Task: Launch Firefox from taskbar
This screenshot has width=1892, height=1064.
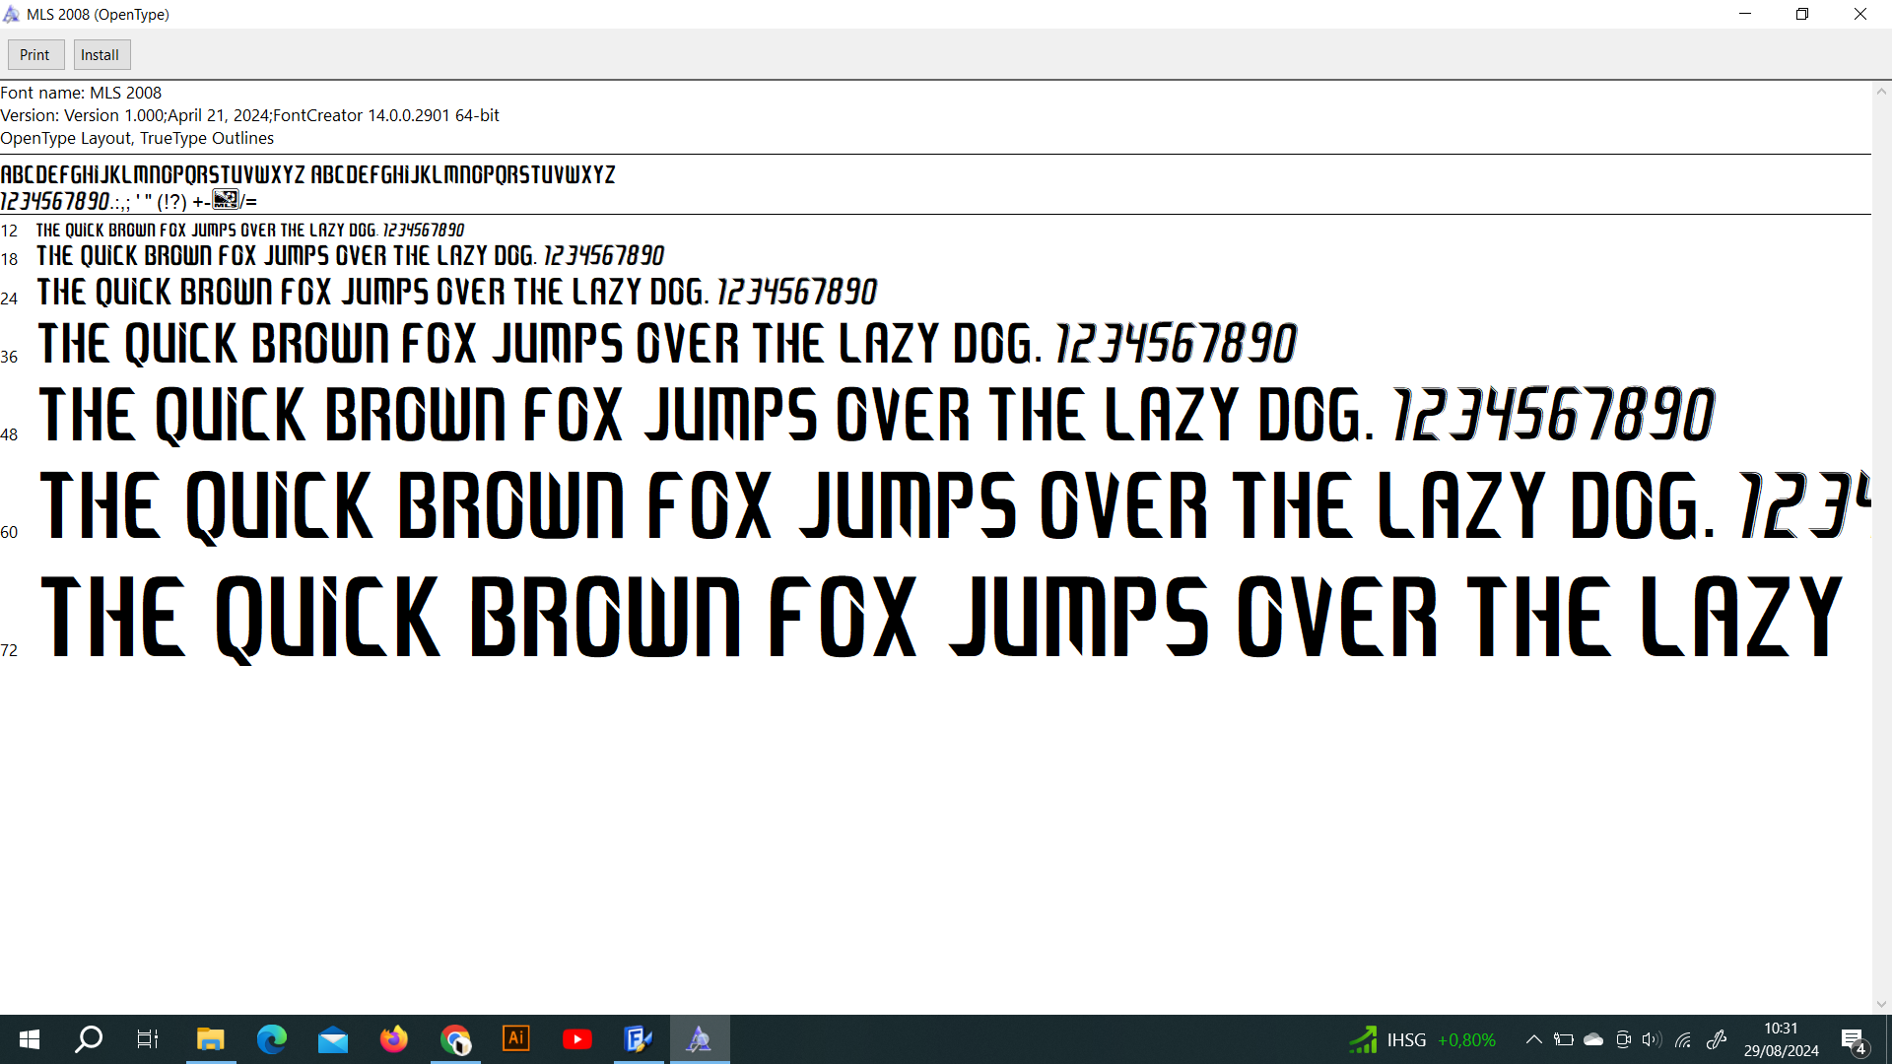Action: (394, 1039)
